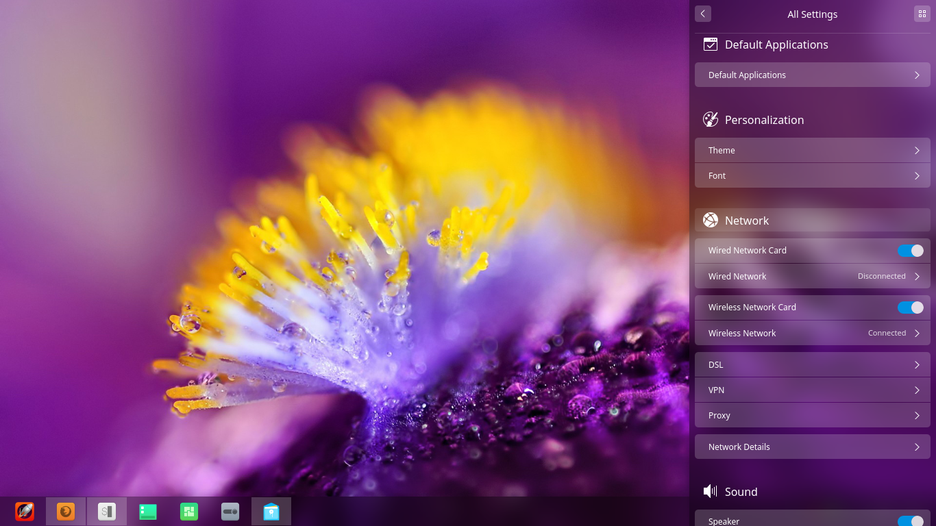Click the Personalization palette icon
The width and height of the screenshot is (936, 526).
coord(711,119)
